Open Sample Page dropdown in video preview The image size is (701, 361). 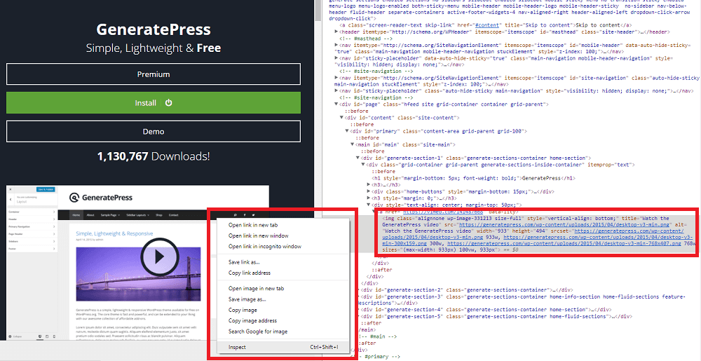pos(110,215)
